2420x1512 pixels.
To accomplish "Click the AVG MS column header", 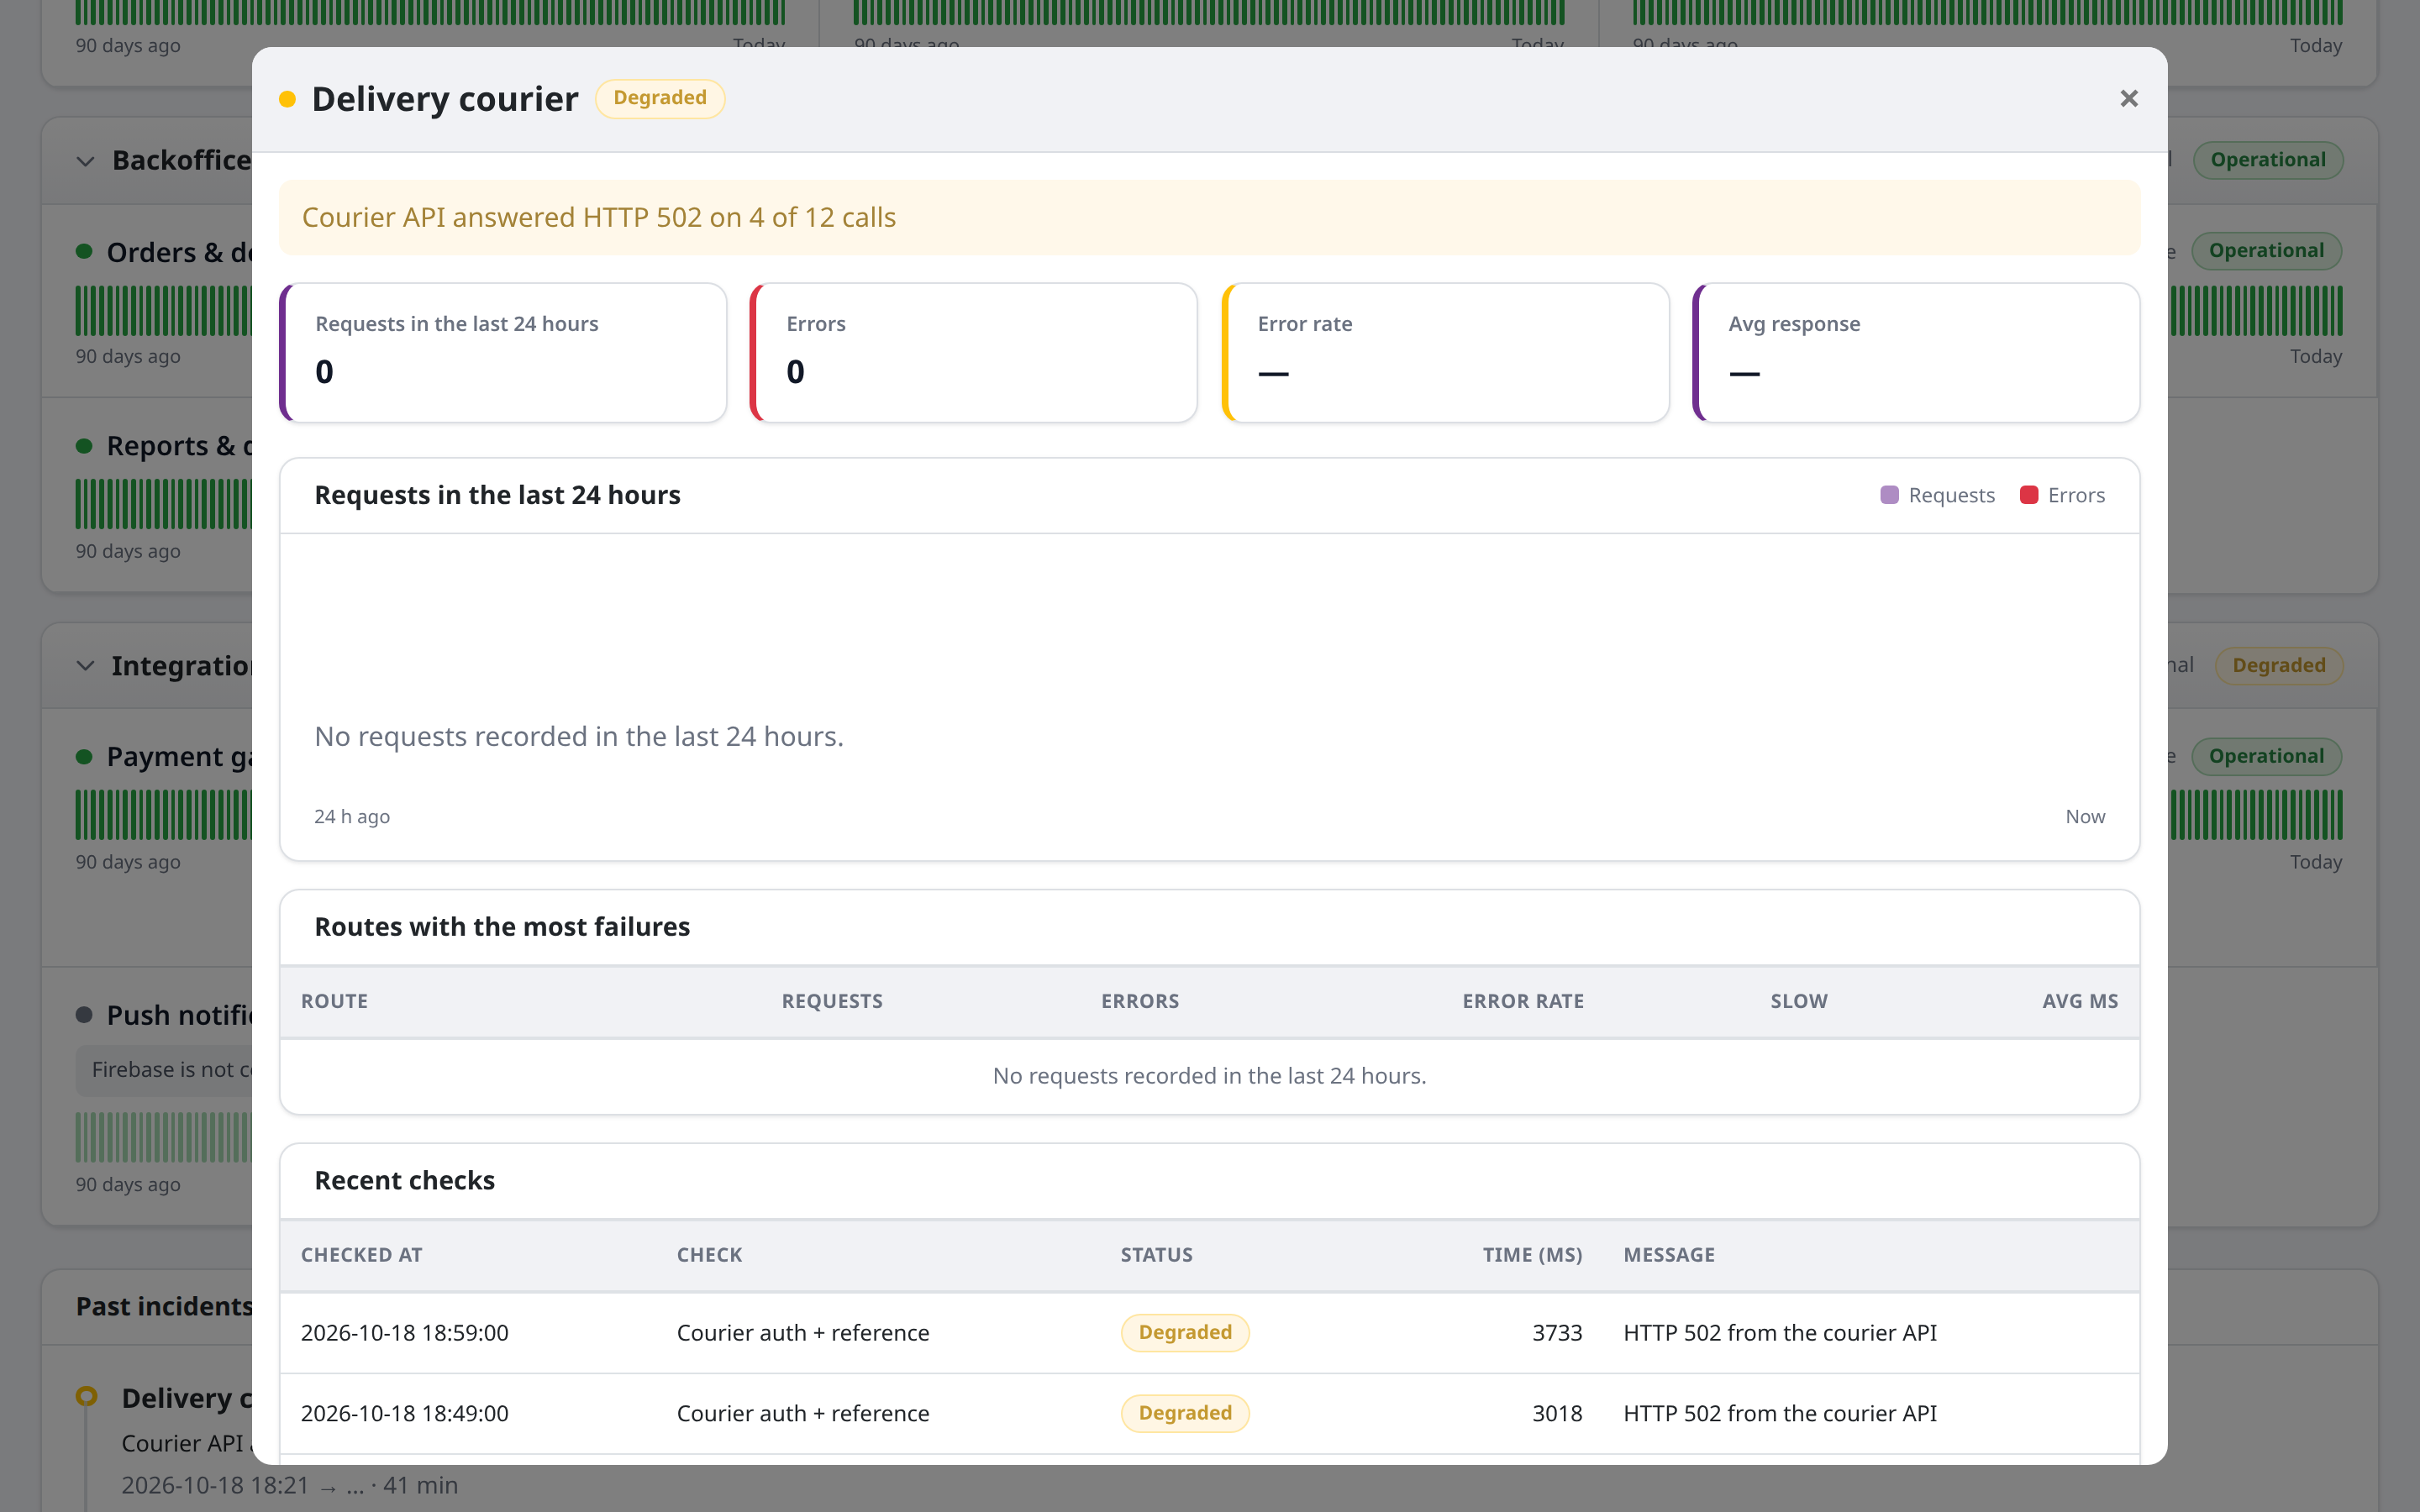I will [2080, 1001].
